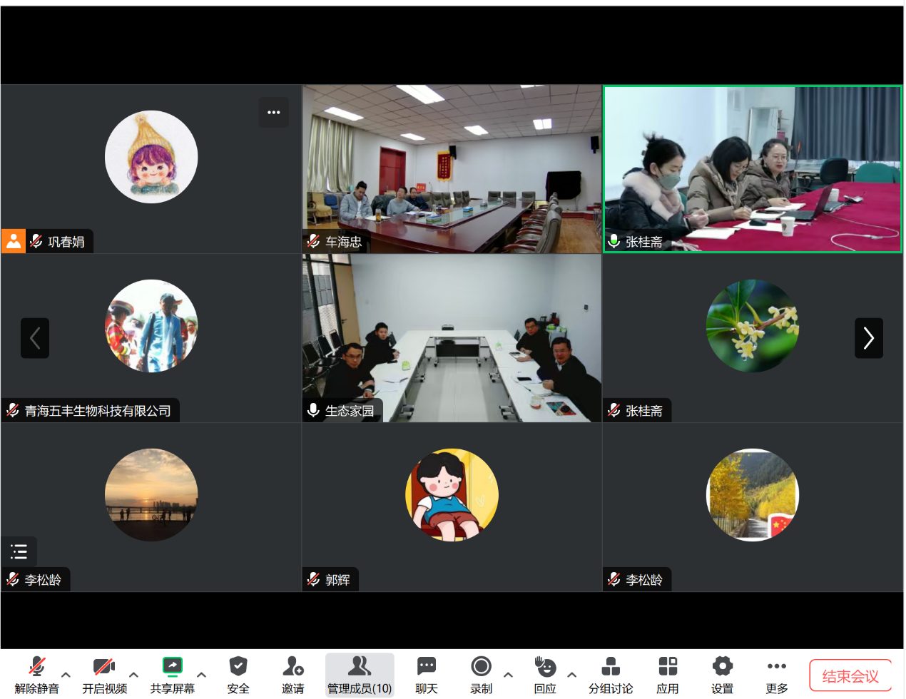Image resolution: width=906 pixels, height=699 pixels.
Task: Open the 聊天 chat window
Action: 427,674
